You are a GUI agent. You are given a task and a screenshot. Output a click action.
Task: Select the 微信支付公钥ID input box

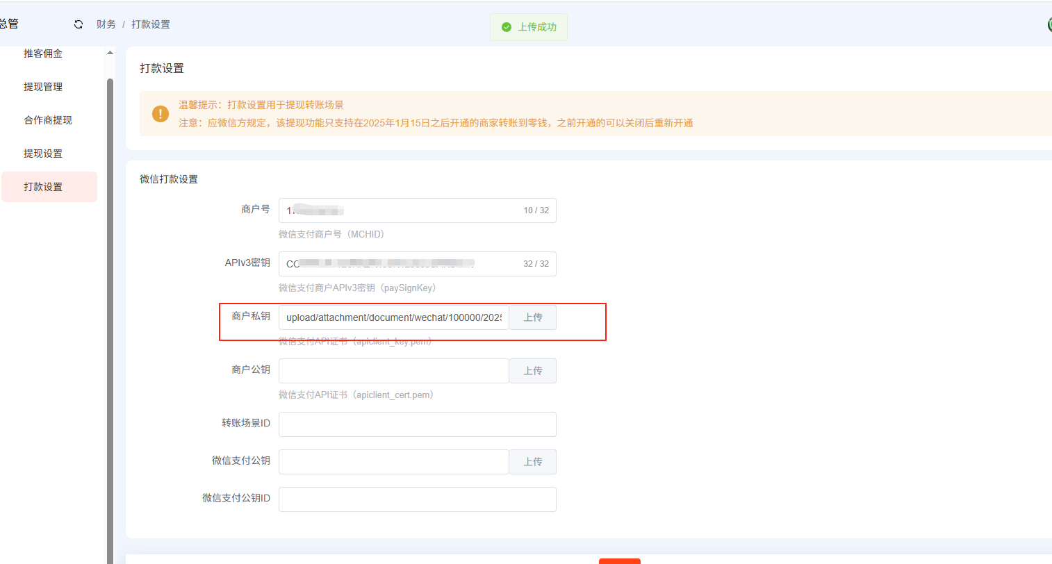coord(417,499)
